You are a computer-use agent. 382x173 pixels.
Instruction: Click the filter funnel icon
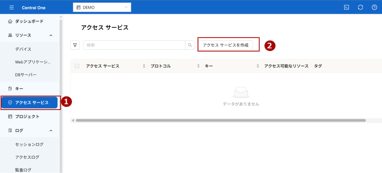tap(75, 45)
